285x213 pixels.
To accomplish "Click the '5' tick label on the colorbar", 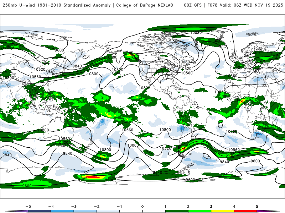I will tap(257, 207).
